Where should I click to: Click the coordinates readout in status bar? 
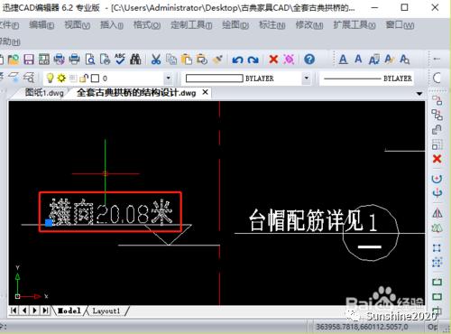click(x=362, y=327)
